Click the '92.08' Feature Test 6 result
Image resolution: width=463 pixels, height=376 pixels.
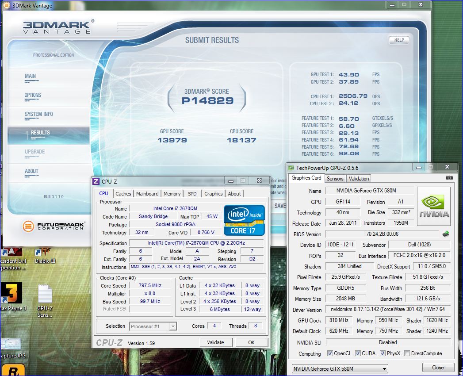pos(349,153)
